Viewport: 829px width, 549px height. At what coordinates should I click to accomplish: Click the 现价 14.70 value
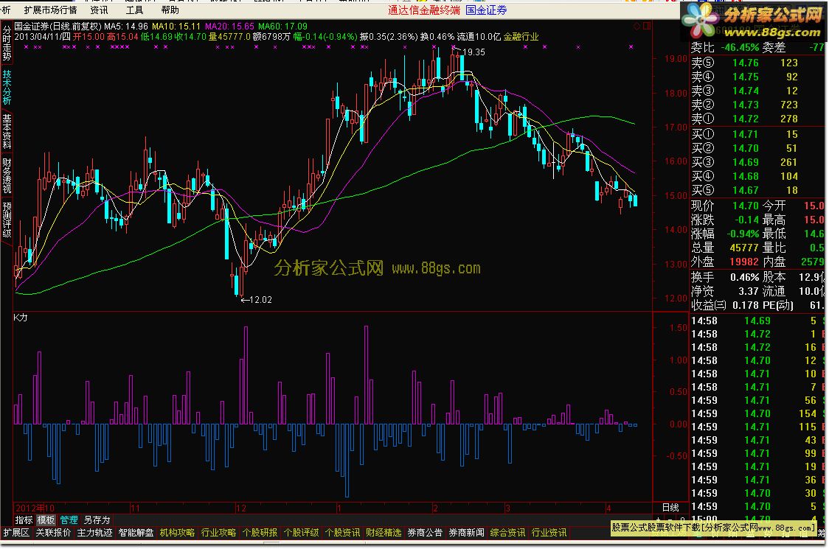coord(746,206)
